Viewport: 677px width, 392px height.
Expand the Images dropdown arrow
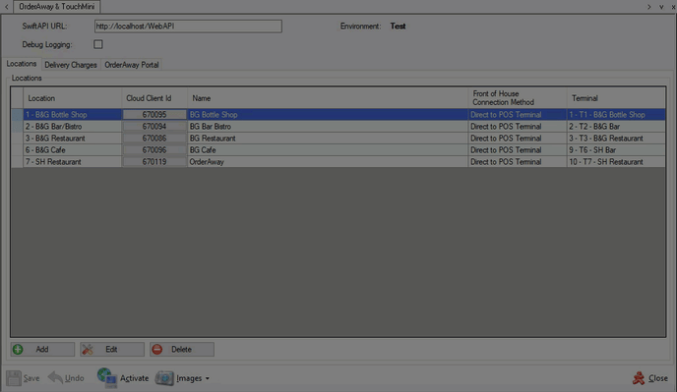pyautogui.click(x=208, y=378)
